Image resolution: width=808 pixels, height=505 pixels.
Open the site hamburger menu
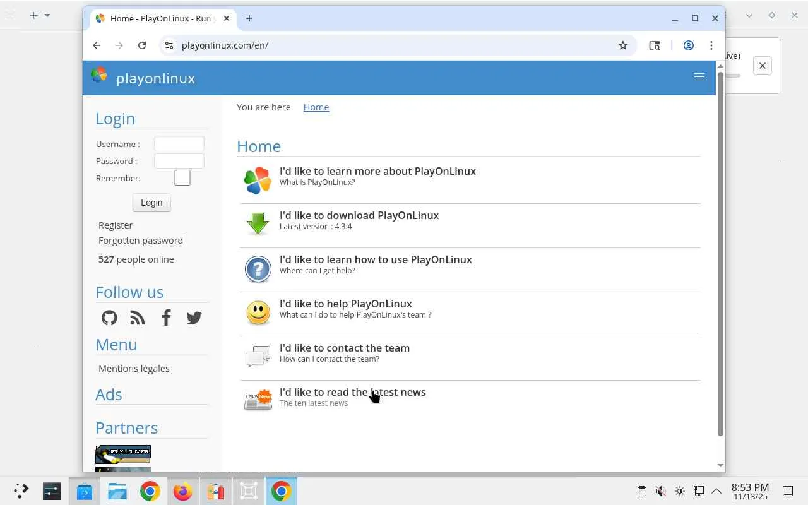coord(699,77)
